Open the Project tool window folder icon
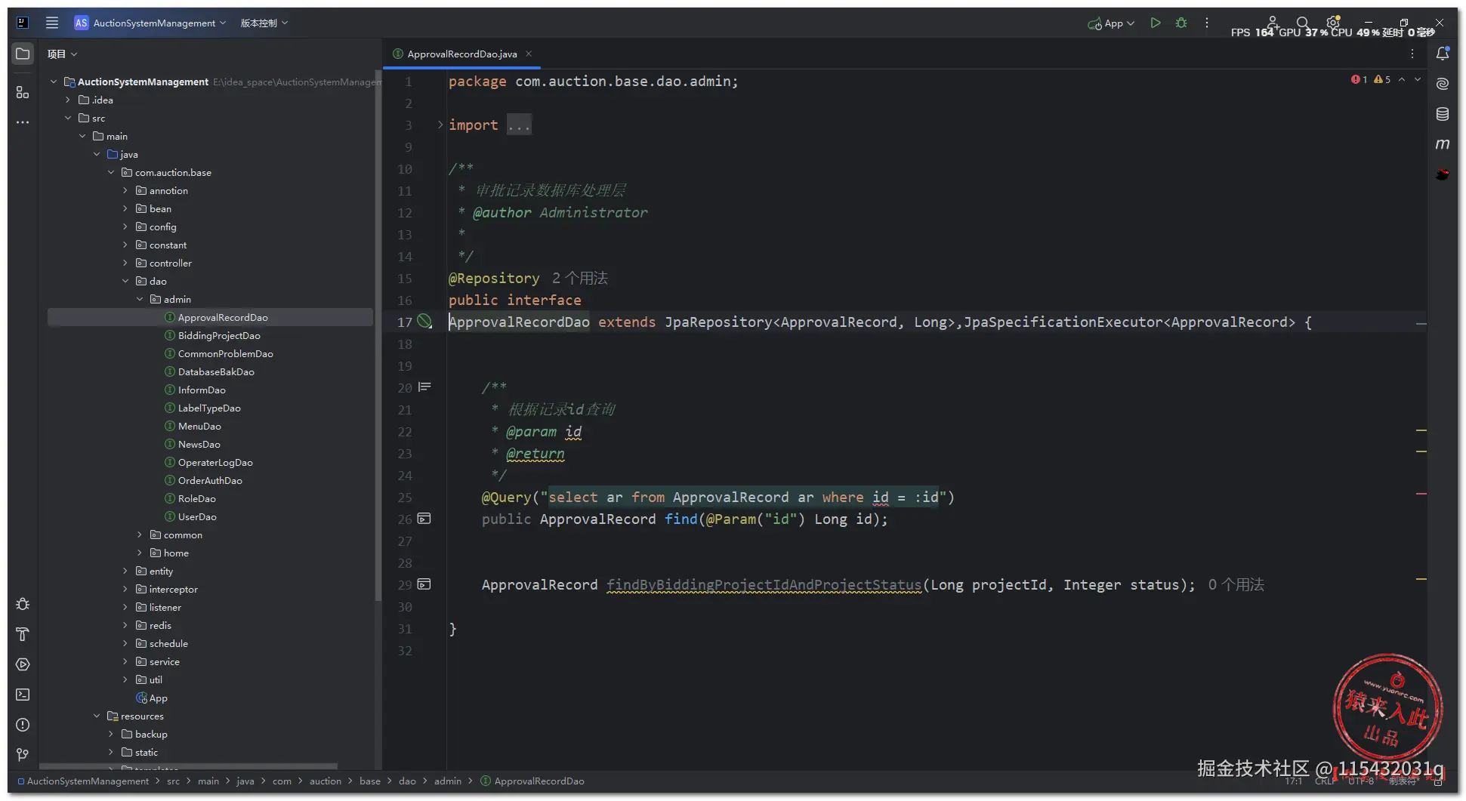 click(x=23, y=54)
